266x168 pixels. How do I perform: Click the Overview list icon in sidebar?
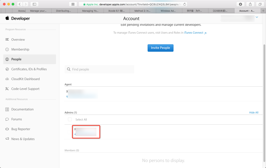pos(7,40)
